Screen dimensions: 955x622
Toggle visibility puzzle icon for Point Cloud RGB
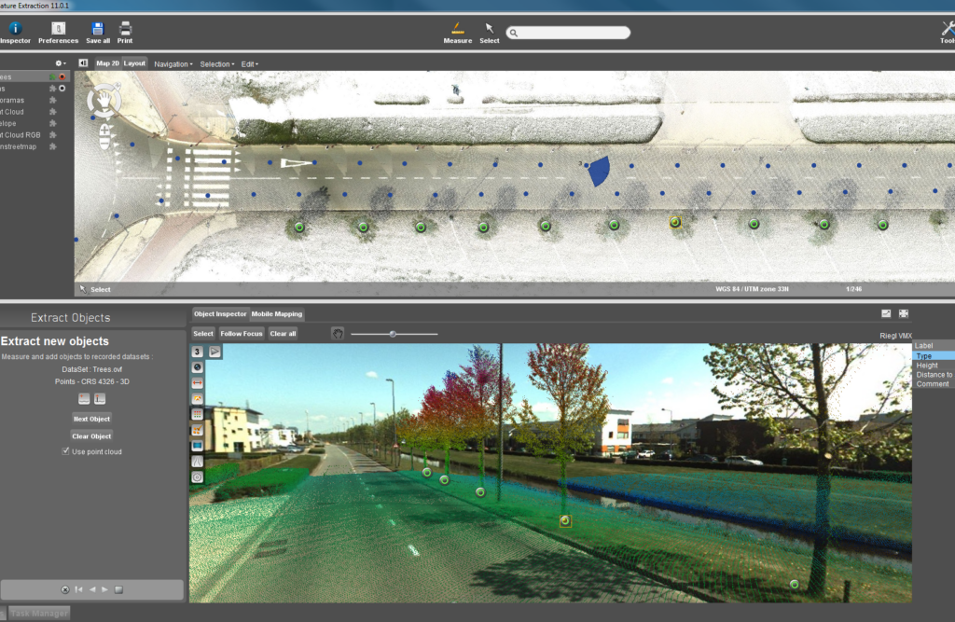click(53, 135)
